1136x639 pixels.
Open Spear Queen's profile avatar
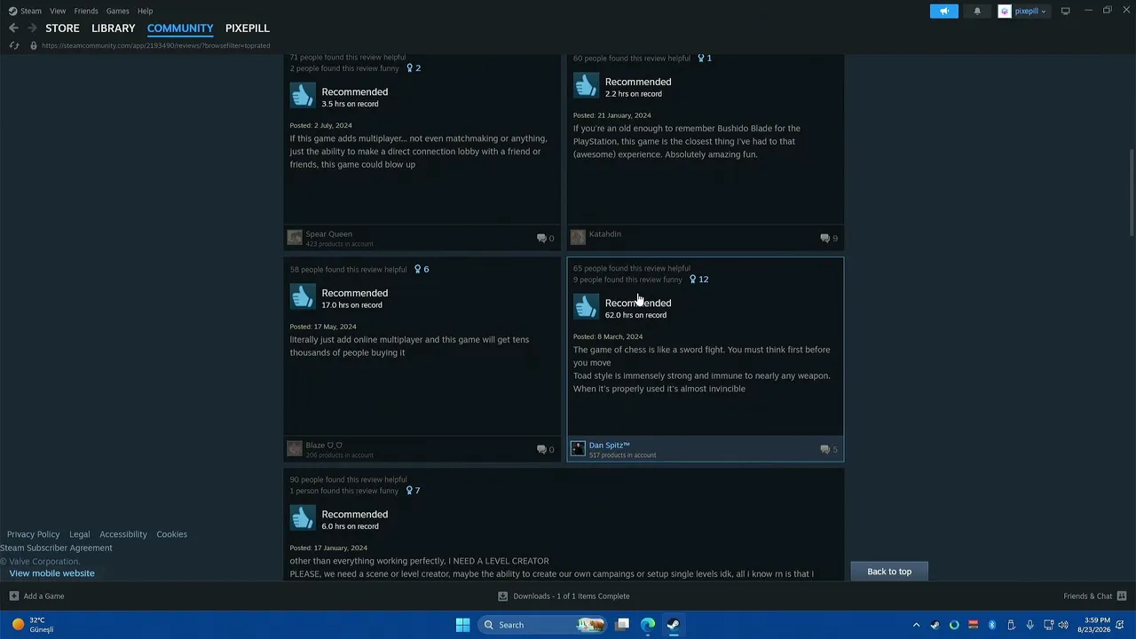pyautogui.click(x=295, y=238)
